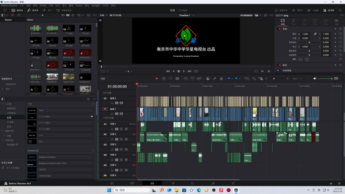Select the Blade edit mode tool
The height and width of the screenshot is (194, 345).
177,79
